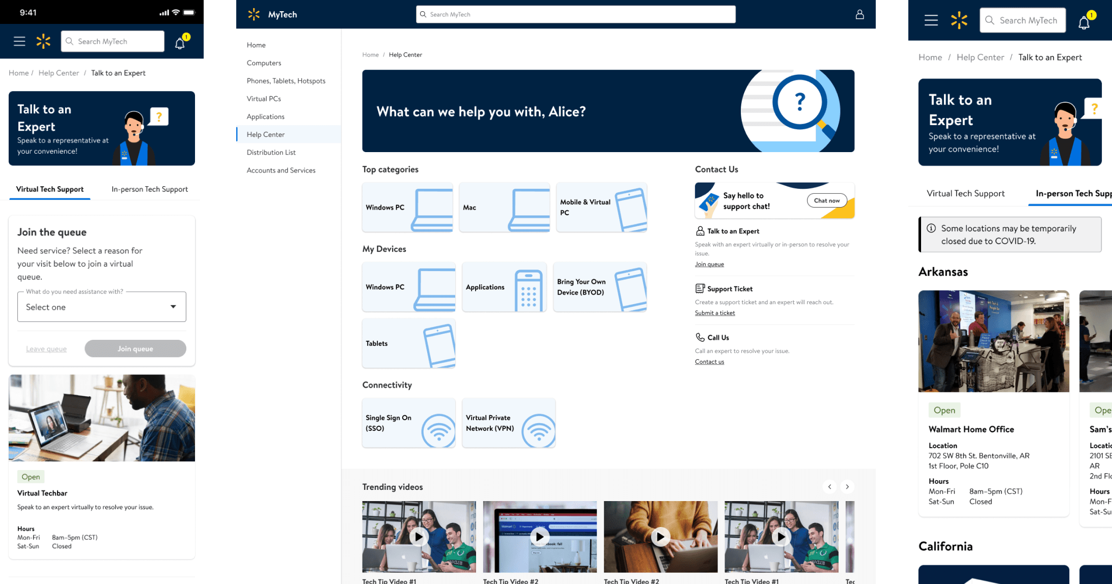This screenshot has width=1112, height=584.
Task: Click the user profile icon in desktop header
Action: (x=859, y=14)
